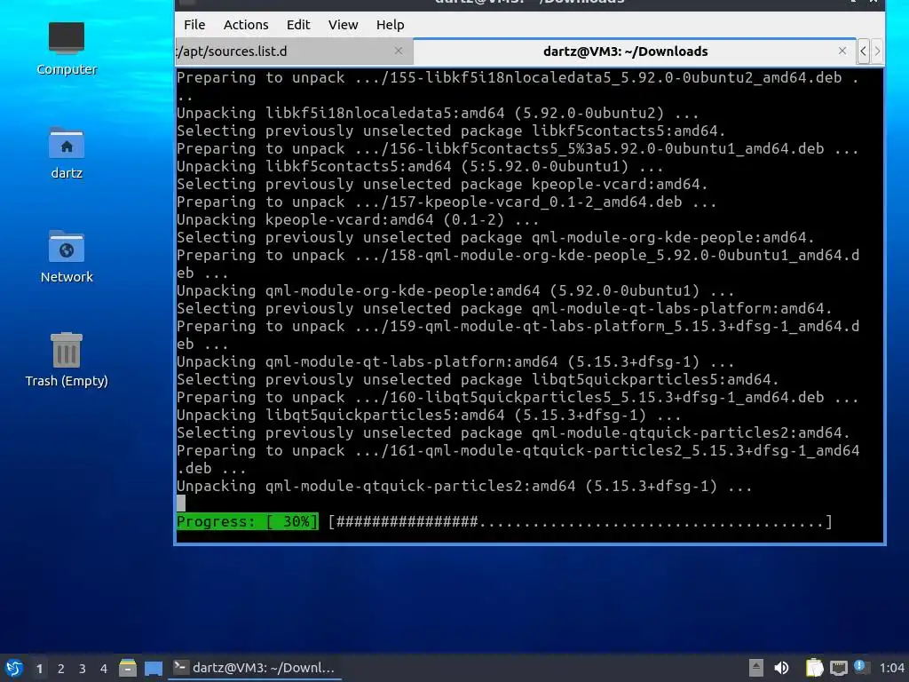Switch to workspace 3
This screenshot has height=682, width=909.
(x=83, y=669)
